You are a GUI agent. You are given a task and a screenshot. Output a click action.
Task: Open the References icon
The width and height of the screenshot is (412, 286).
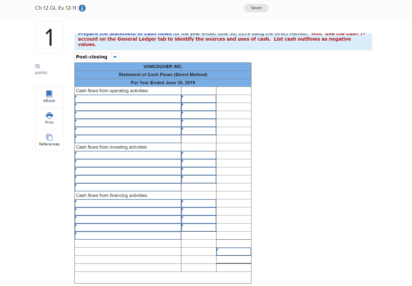(x=49, y=137)
